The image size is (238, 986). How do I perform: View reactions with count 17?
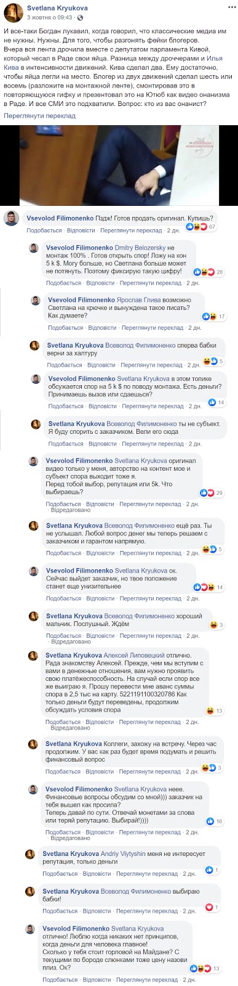point(213,316)
